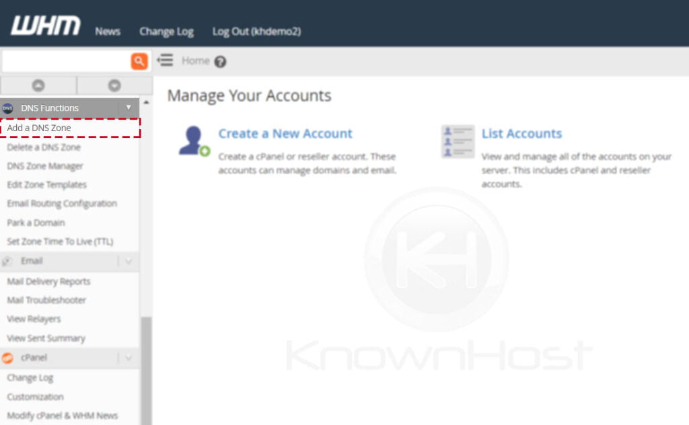This screenshot has width=689, height=425.
Task: Click the DNS Functions globe icon
Action: click(x=7, y=108)
